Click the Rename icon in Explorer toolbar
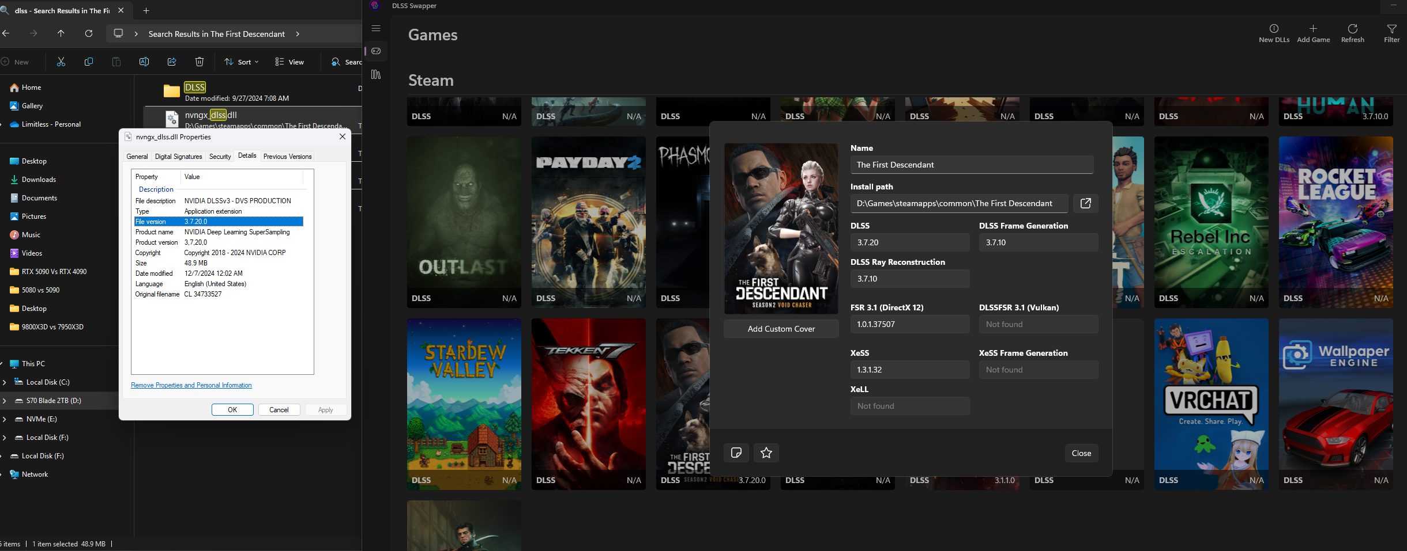1407x551 pixels. 144,62
